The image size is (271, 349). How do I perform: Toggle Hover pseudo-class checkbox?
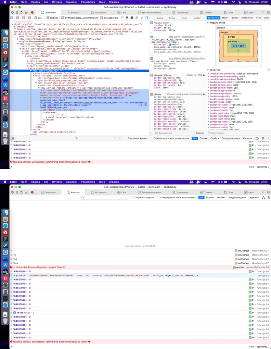pos(180,18)
